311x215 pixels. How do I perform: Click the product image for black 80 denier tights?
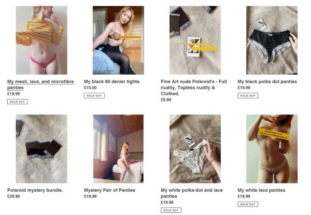click(118, 40)
